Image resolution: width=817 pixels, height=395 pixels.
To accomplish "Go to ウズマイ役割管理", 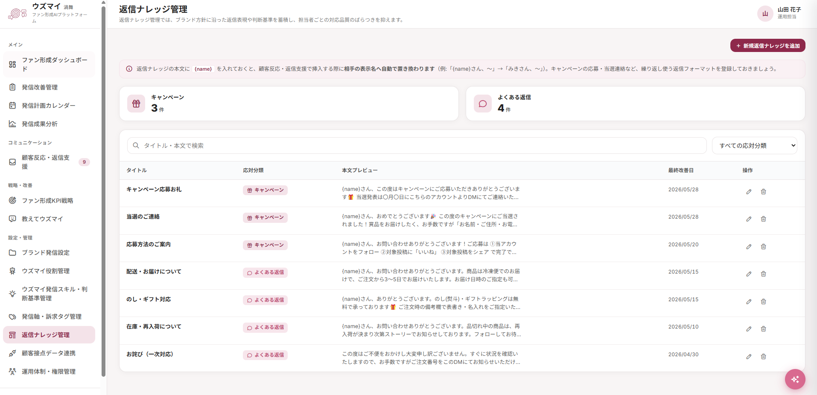I will (x=49, y=271).
